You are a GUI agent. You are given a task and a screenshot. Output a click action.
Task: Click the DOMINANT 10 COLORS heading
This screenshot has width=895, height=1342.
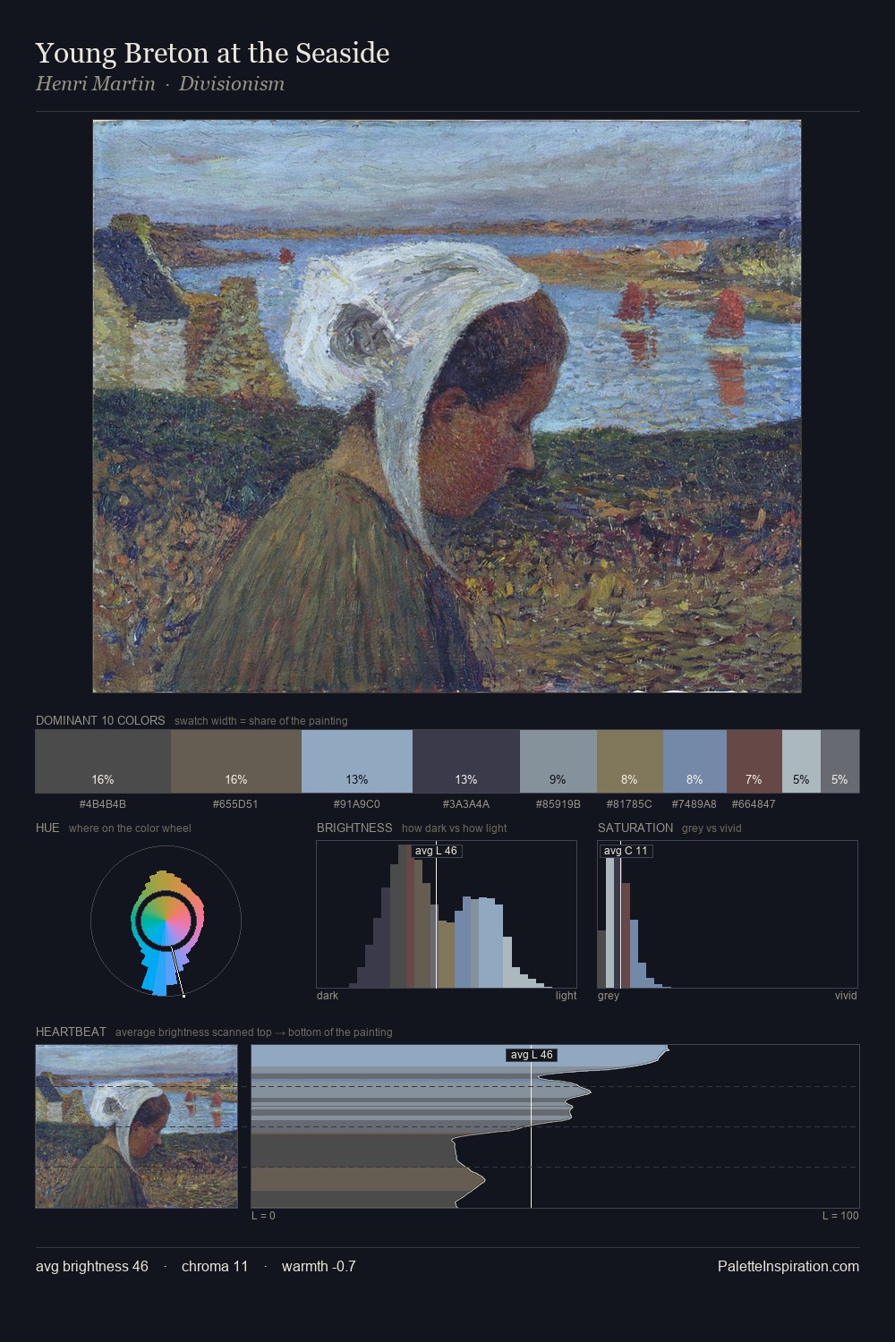[100, 721]
